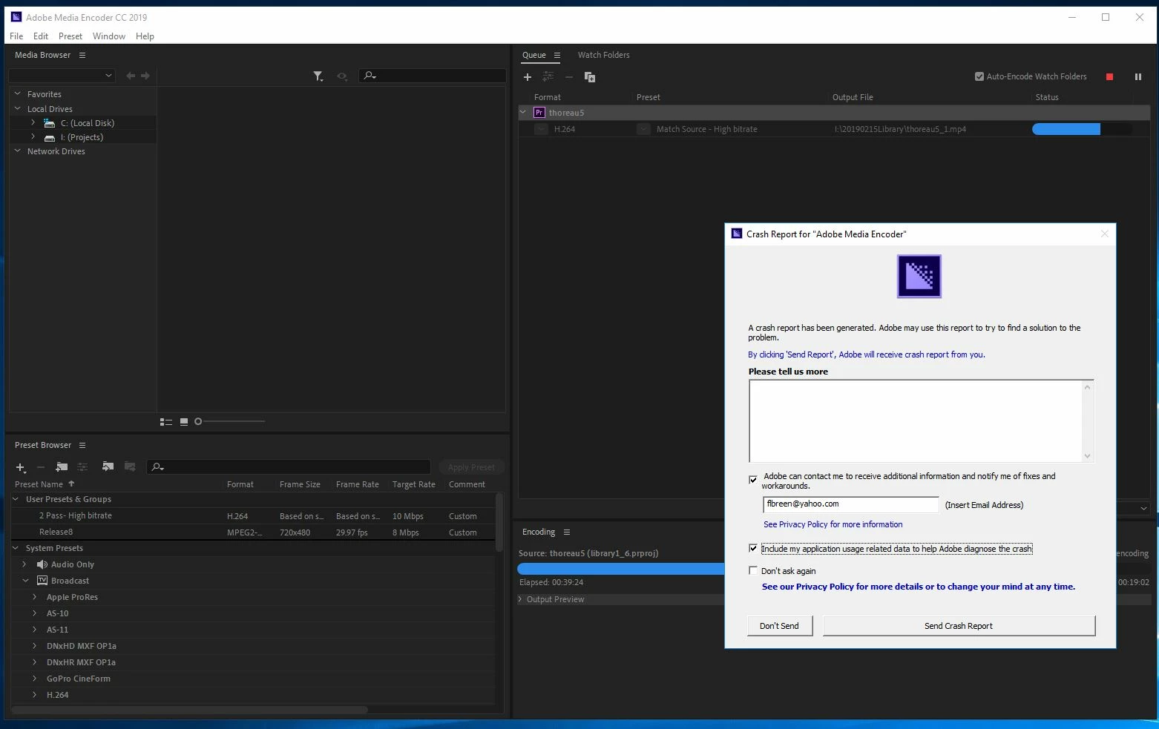Click the Apply Preset button
Viewport: 1159px width, 729px height.
[x=471, y=467]
